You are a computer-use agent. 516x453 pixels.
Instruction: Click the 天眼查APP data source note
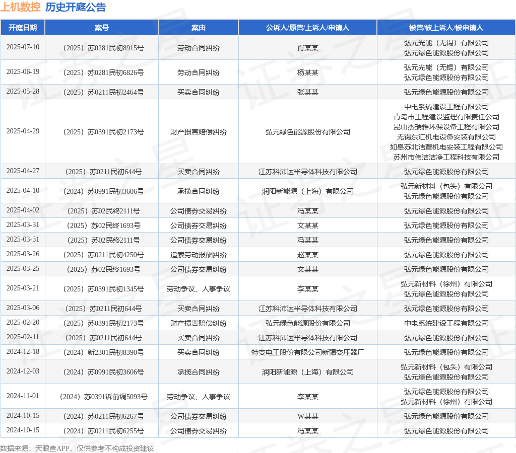[77, 448]
